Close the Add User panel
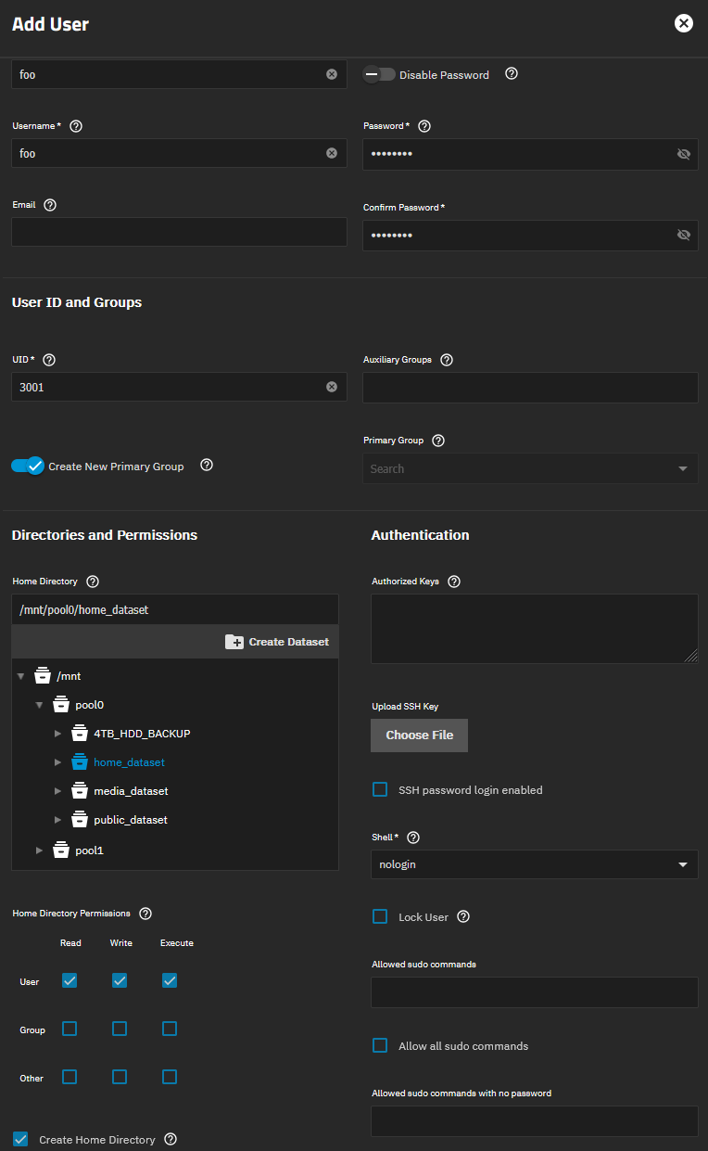The image size is (708, 1151). 684,23
